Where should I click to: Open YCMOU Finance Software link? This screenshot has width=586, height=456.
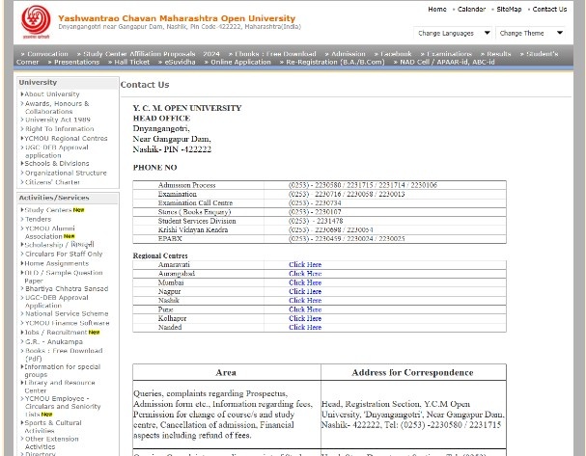(67, 323)
